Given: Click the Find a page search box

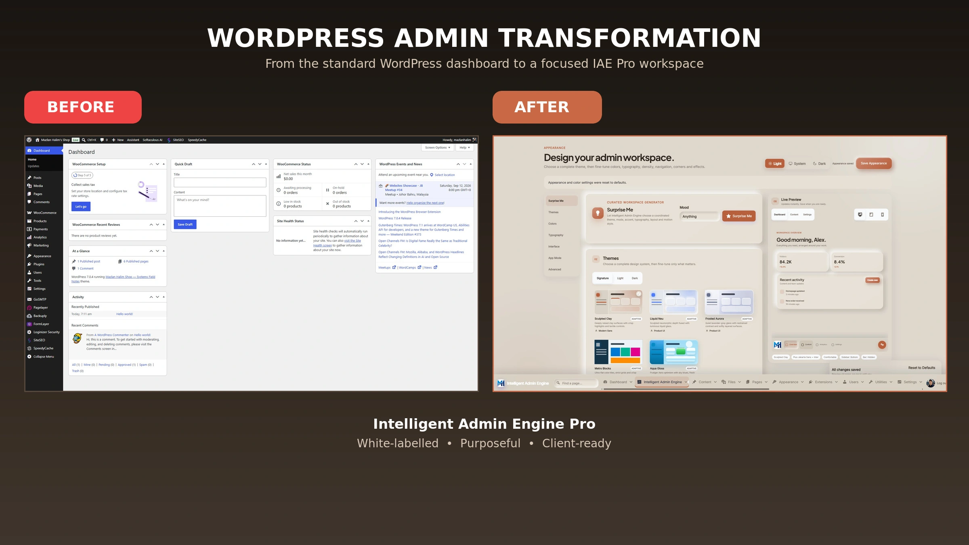Looking at the screenshot, I should pos(576,383).
